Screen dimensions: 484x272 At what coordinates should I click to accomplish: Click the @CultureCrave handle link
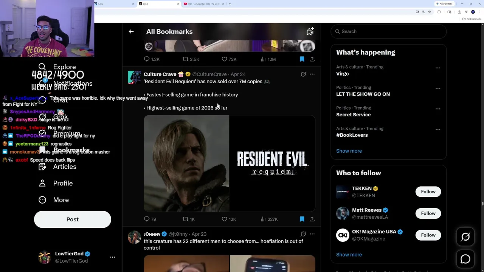[209, 74]
